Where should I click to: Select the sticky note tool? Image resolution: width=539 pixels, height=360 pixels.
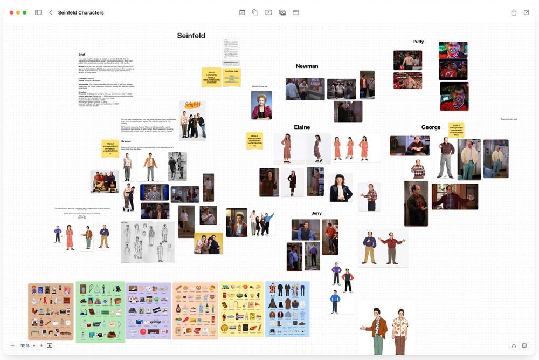tap(242, 12)
